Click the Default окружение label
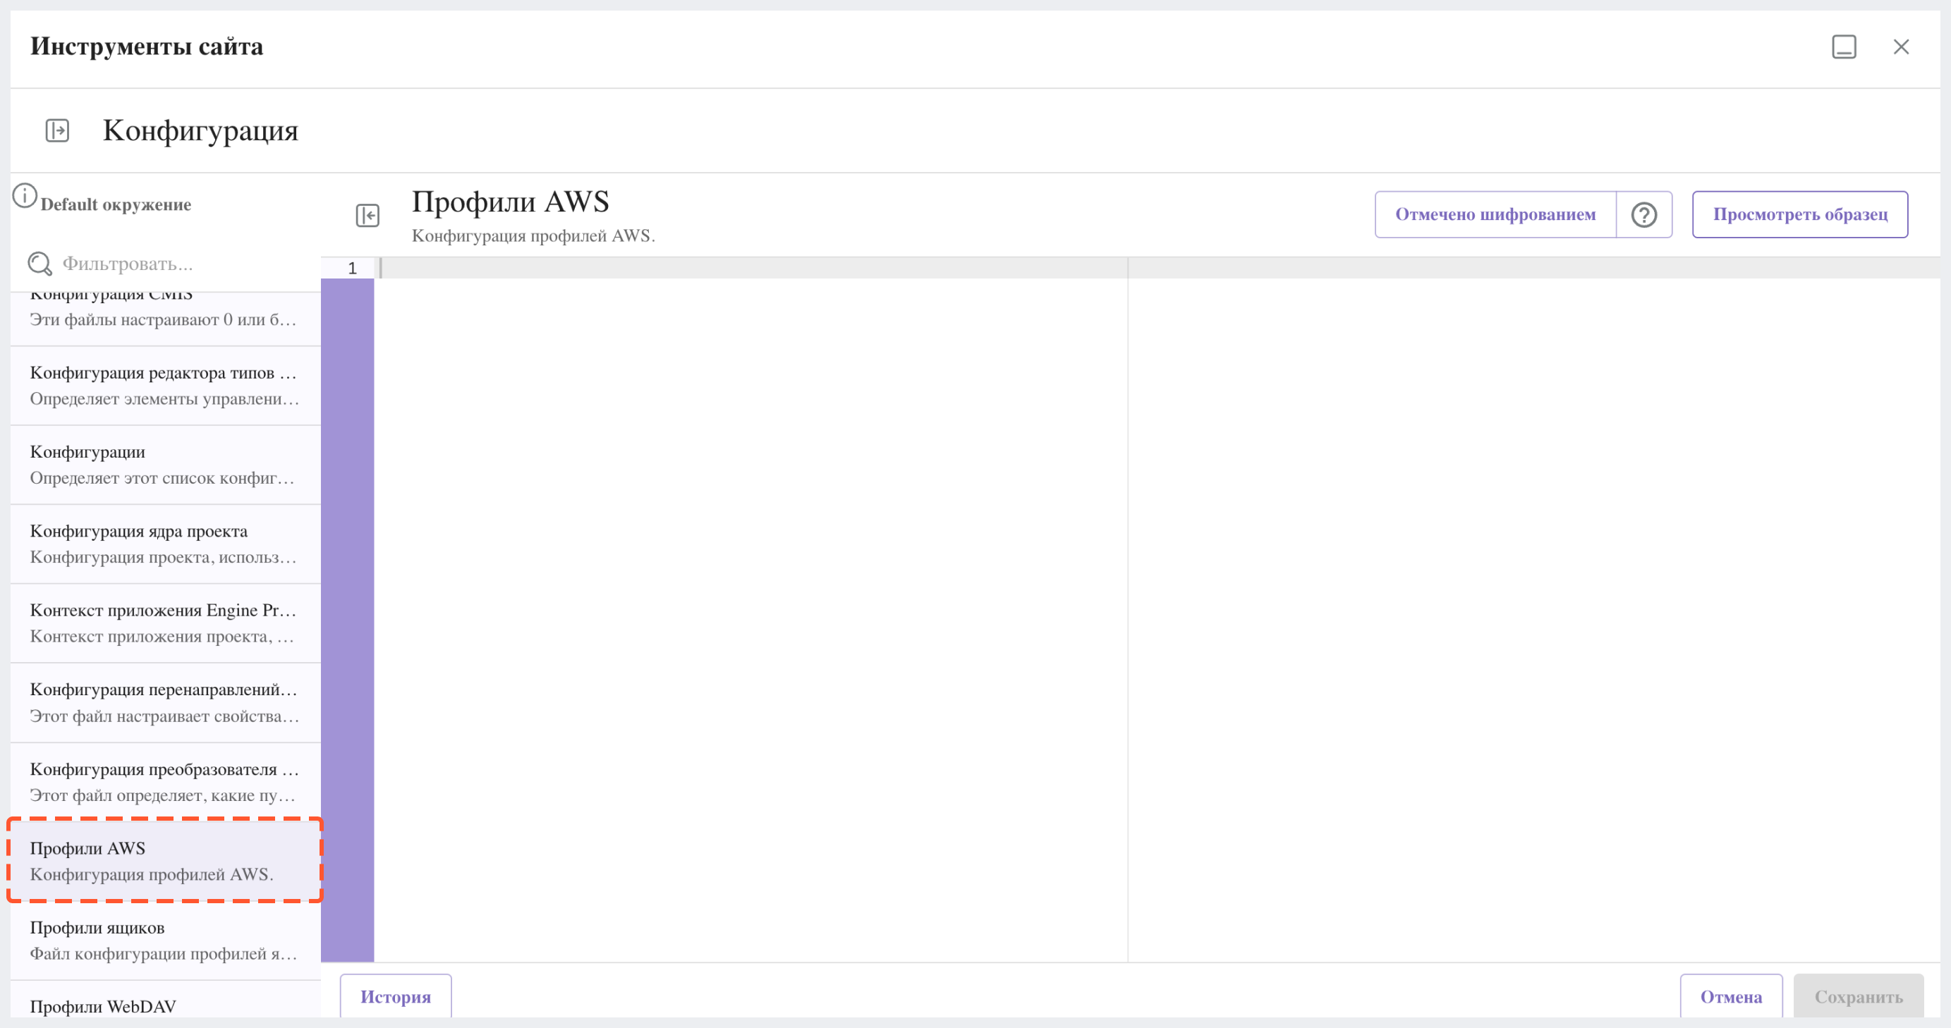 click(116, 204)
